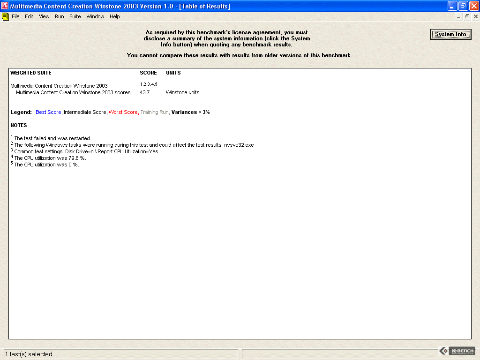
Task: Restore down the inner Table of Results document
Action: click(x=467, y=17)
